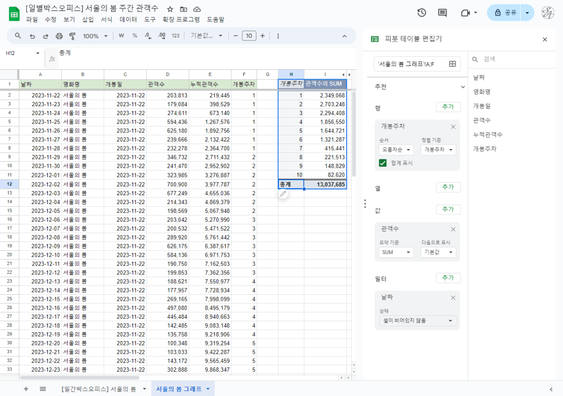Click the paint format roller icon
The height and width of the screenshot is (396, 563).
73,36
